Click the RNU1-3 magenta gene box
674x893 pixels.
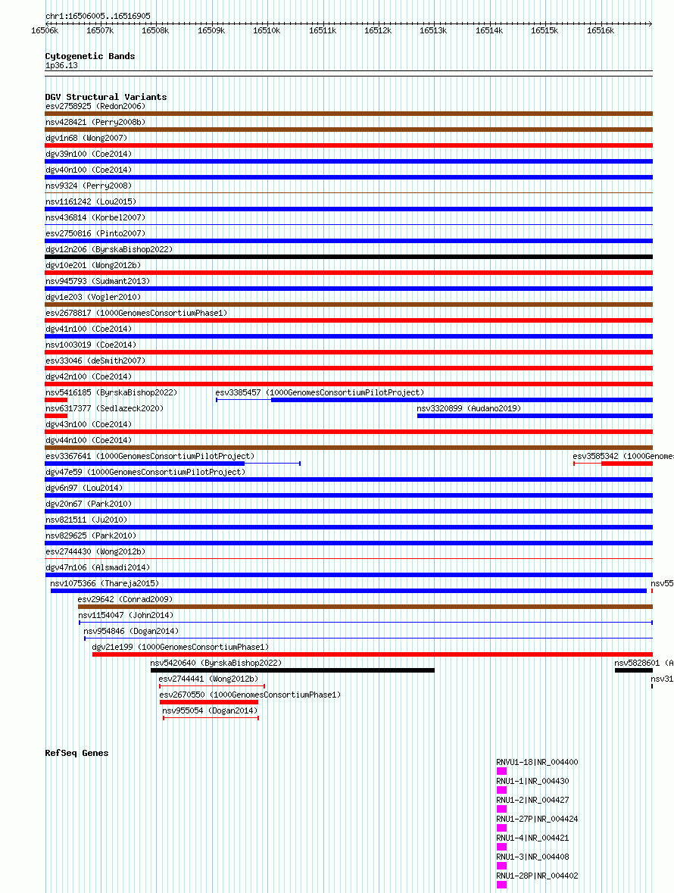pos(501,866)
